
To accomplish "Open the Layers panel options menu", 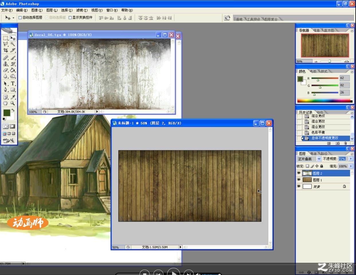I will [352, 154].
